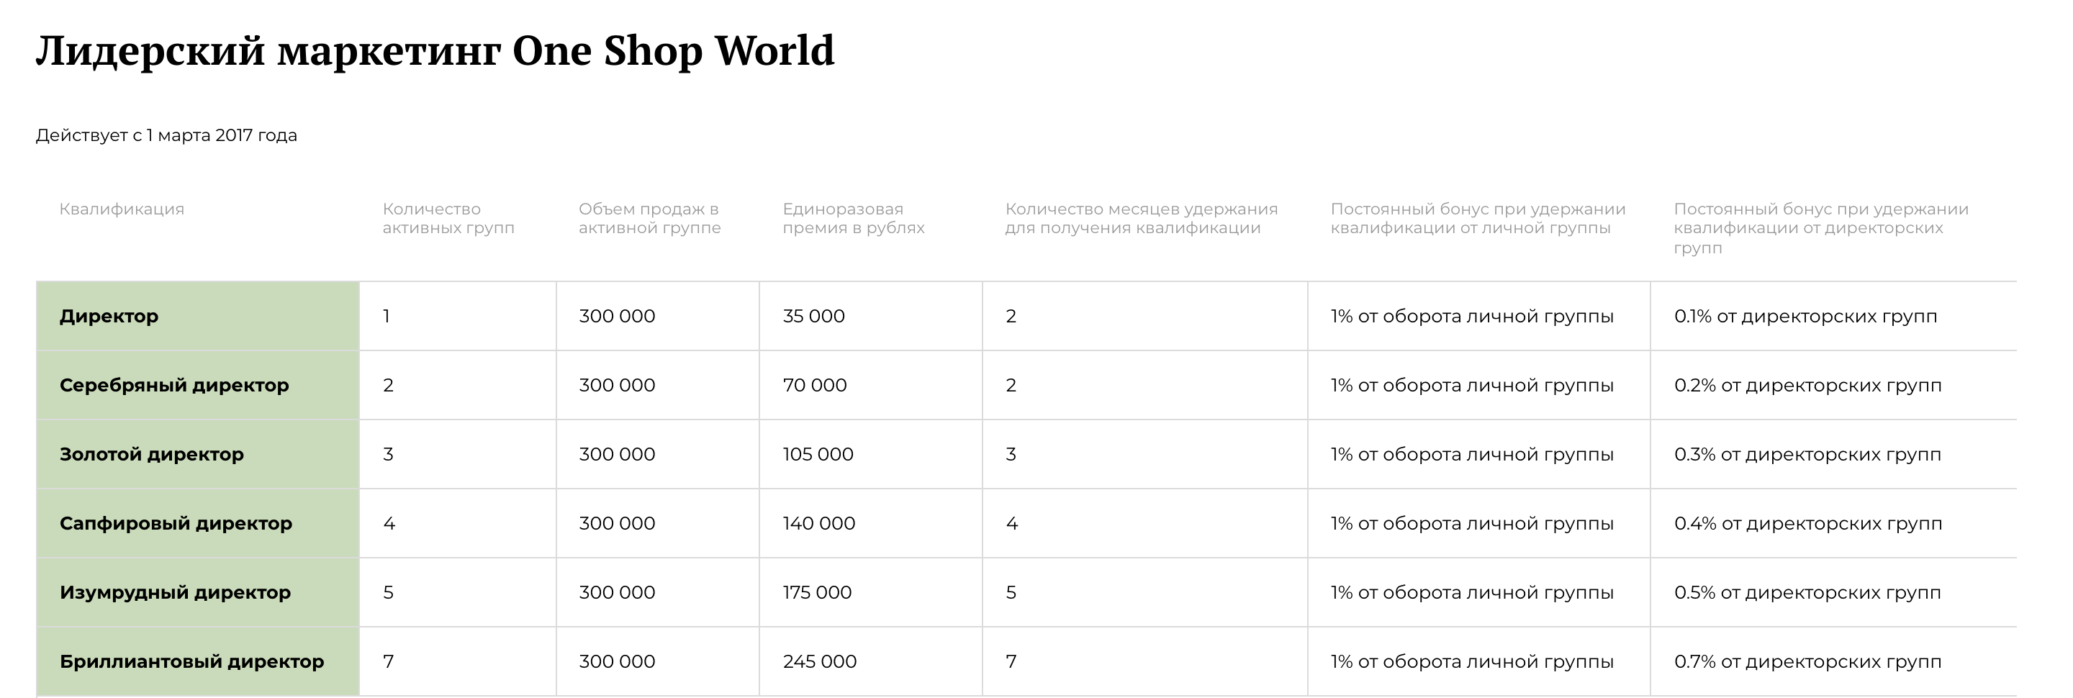This screenshot has height=698, width=2073.
Task: Click the 35 000 premium value
Action: (x=813, y=316)
